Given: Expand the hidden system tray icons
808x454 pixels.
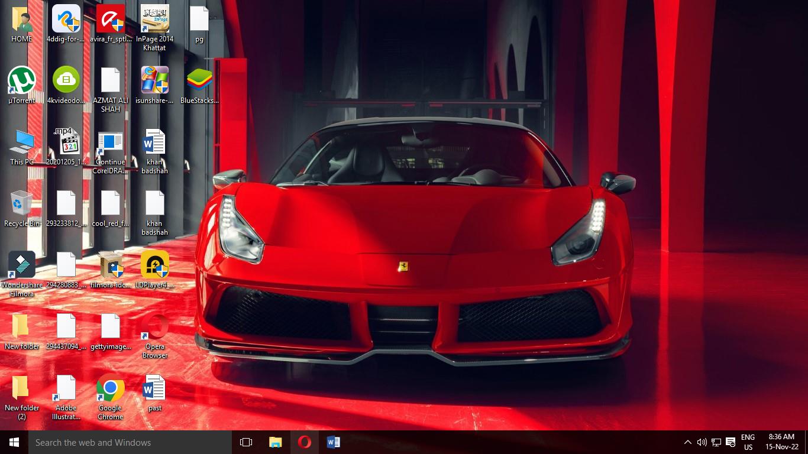Looking at the screenshot, I should click(687, 442).
